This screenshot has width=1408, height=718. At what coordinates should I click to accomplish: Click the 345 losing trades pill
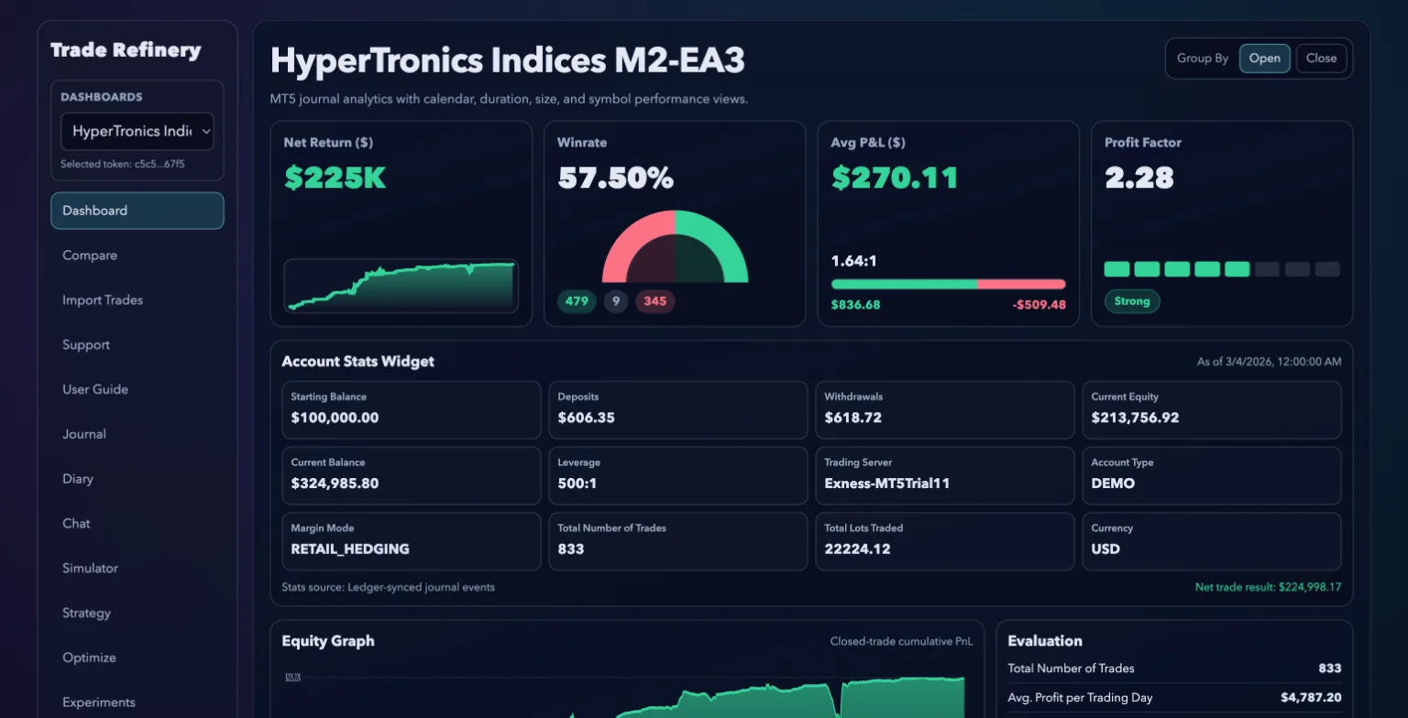point(654,300)
